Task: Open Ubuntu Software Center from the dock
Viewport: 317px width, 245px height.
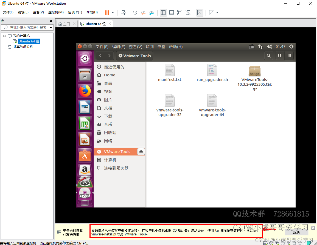Action: [x=85, y=155]
